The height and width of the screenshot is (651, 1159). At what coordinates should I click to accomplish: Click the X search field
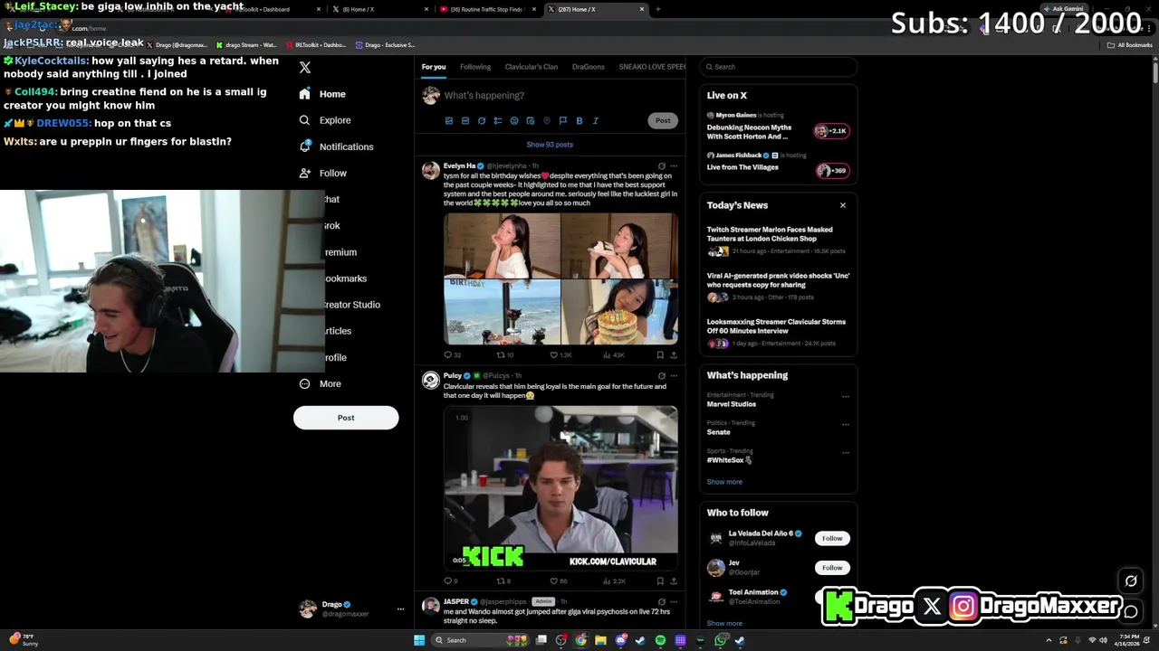pos(779,67)
